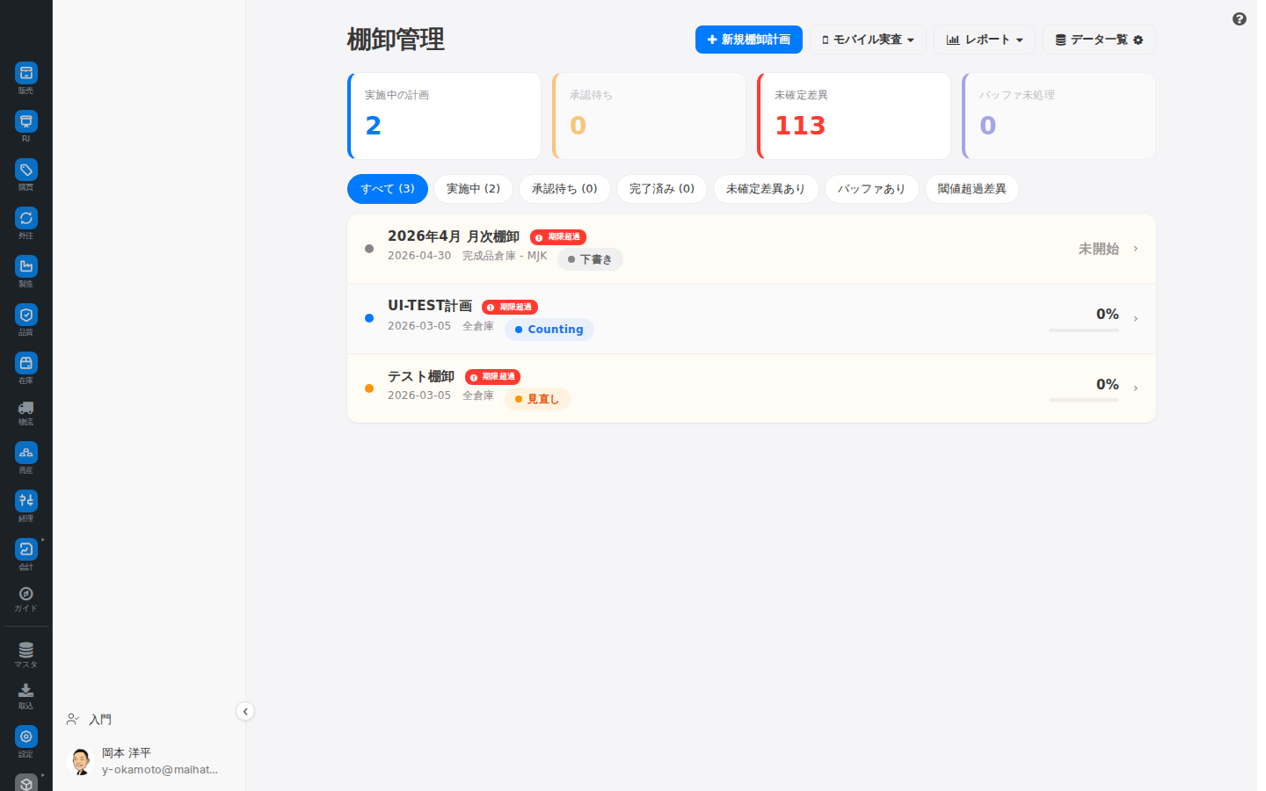Click the Counting status badge
The width and height of the screenshot is (1266, 791).
[x=549, y=330]
